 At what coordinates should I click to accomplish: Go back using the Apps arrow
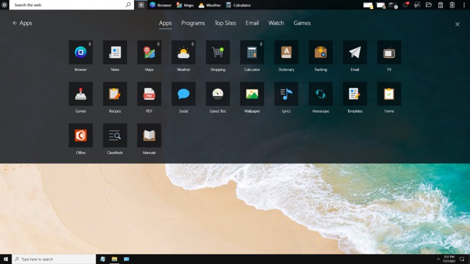[x=15, y=23]
